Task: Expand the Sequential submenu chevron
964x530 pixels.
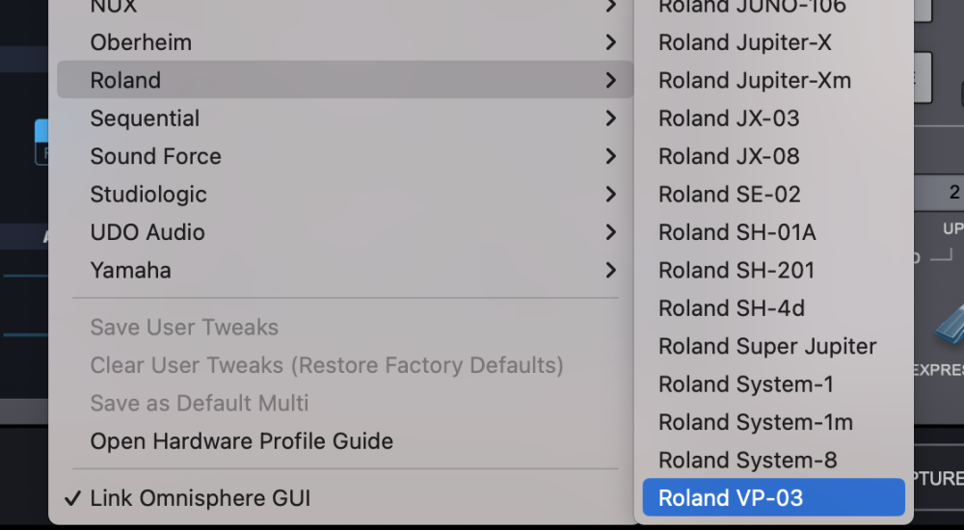Action: pyautogui.click(x=610, y=119)
